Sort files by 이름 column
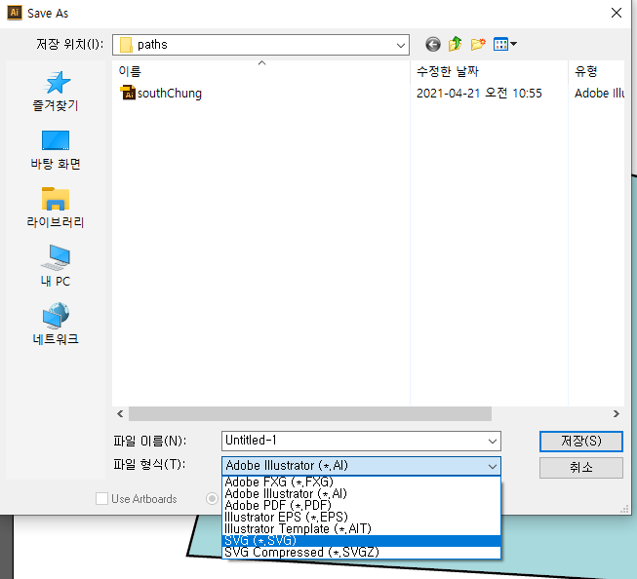 pyautogui.click(x=261, y=71)
